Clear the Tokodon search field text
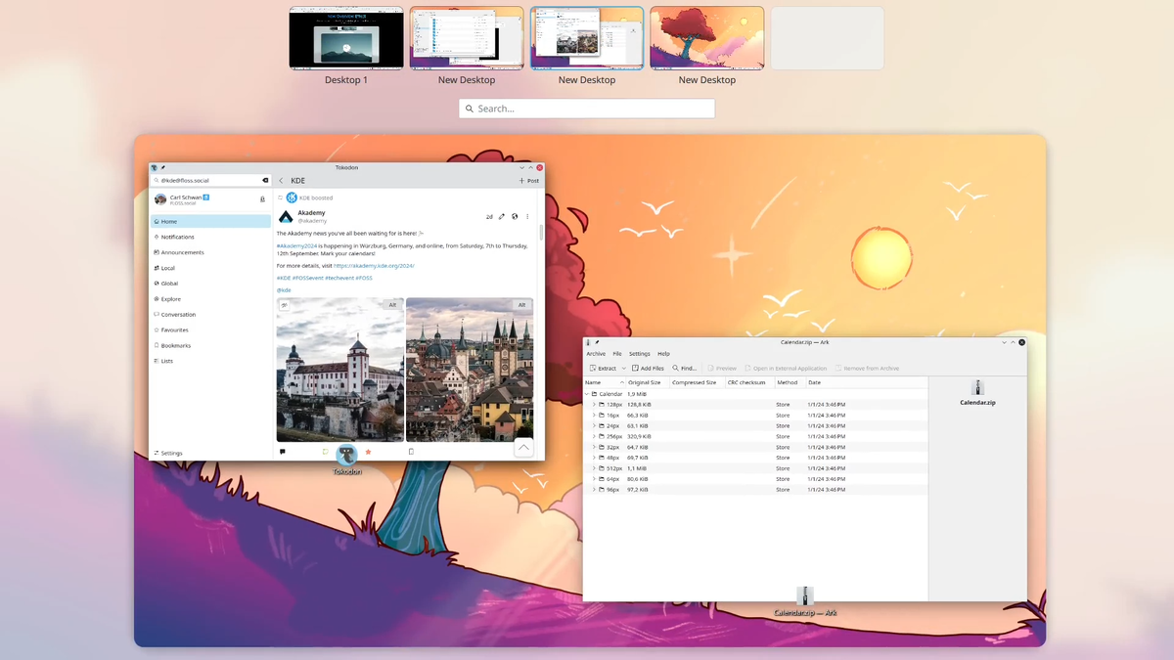 click(265, 181)
